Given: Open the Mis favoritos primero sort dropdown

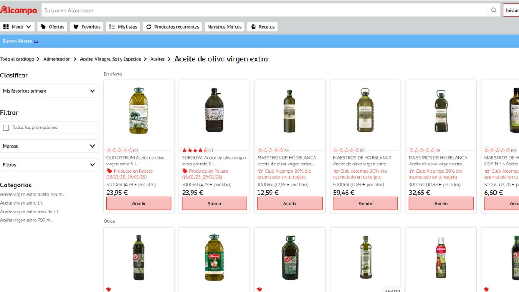Looking at the screenshot, I should (x=49, y=91).
